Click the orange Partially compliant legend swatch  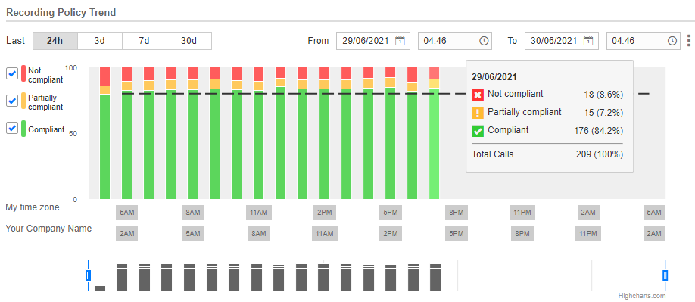[23, 101]
